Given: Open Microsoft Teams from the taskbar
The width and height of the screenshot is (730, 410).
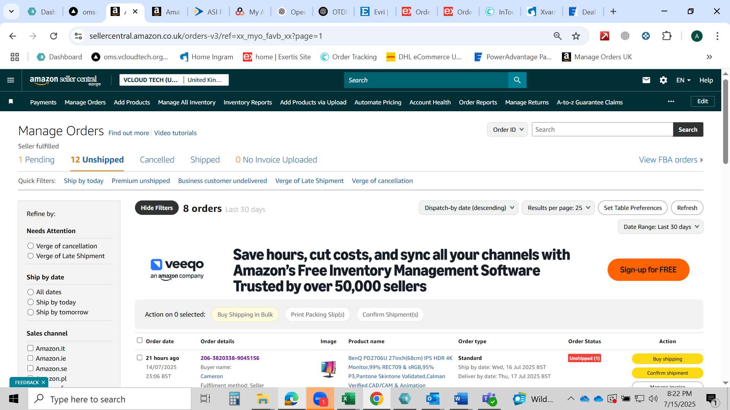Looking at the screenshot, I should pos(489,399).
